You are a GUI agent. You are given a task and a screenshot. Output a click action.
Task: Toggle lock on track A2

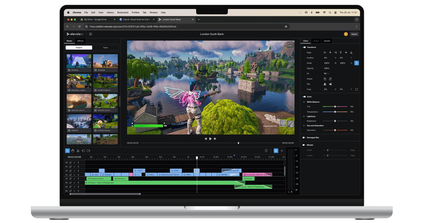coord(70,183)
